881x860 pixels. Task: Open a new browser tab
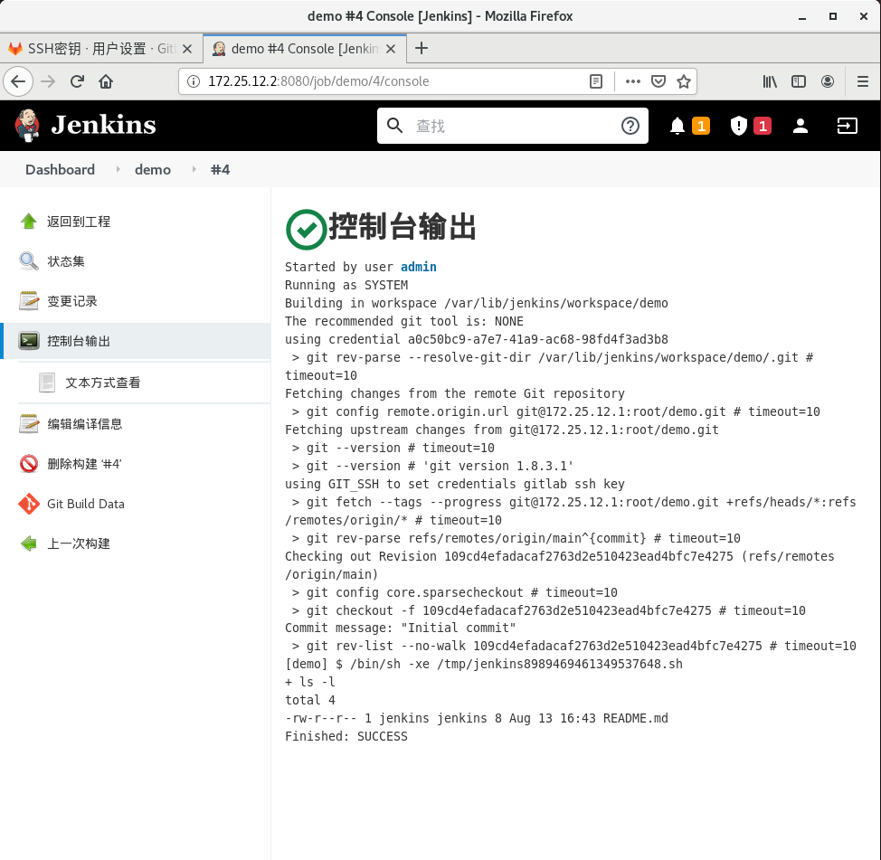[x=422, y=48]
